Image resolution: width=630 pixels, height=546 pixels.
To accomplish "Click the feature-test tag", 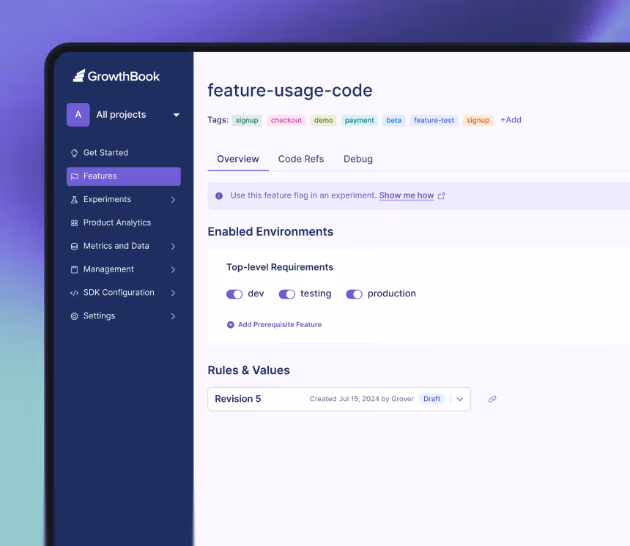I will [434, 121].
